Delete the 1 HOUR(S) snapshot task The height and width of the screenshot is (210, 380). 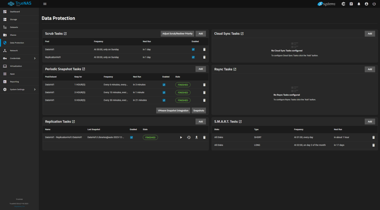point(204,85)
